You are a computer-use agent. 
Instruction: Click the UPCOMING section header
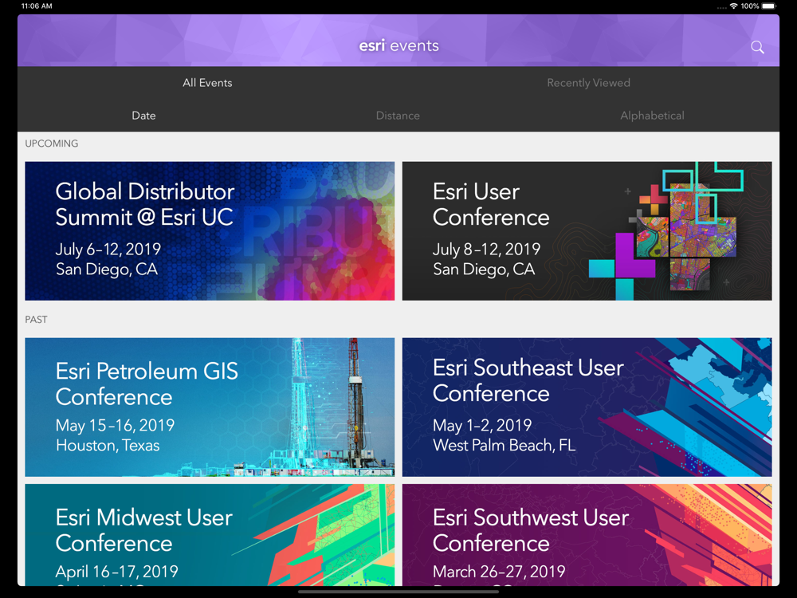(52, 144)
